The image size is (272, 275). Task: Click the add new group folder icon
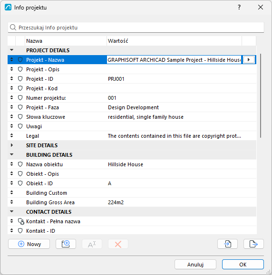[x=66, y=244]
